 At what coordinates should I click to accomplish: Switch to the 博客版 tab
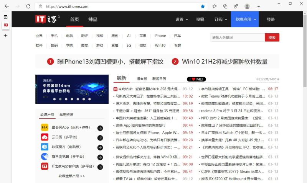click(142, 79)
